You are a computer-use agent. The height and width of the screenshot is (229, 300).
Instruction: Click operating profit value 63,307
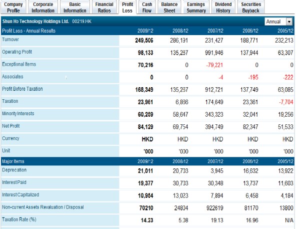285,53
